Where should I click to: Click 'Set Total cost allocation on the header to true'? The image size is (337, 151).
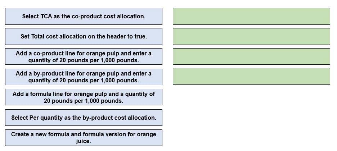(84, 36)
